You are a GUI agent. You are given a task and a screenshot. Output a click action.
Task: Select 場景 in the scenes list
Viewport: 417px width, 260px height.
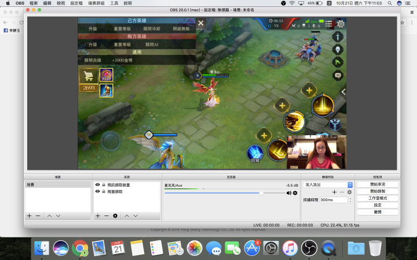coord(58,185)
